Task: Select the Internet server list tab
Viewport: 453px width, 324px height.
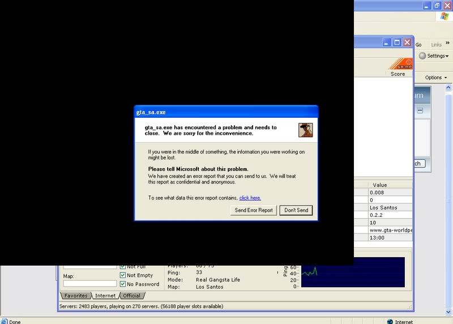Action: point(105,296)
